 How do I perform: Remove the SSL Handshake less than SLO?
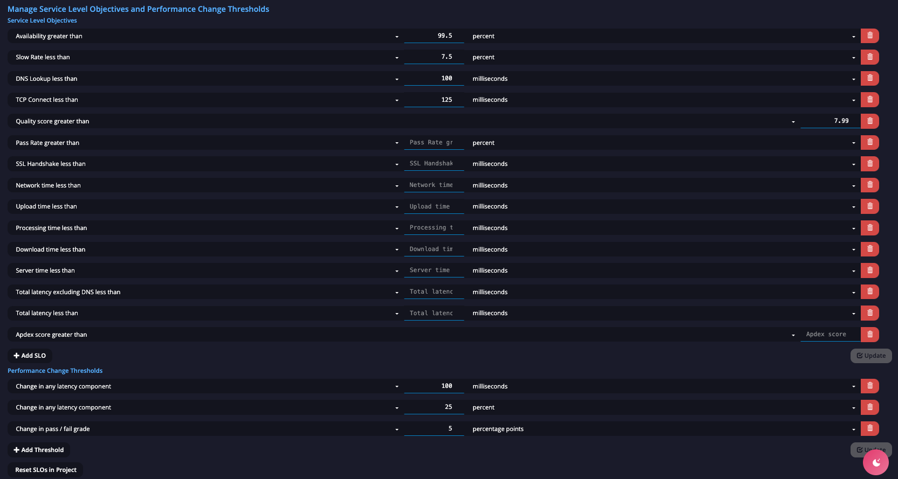click(x=869, y=164)
